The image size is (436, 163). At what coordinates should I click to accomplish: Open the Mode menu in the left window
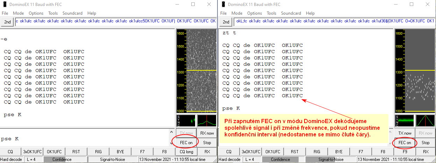18,13
